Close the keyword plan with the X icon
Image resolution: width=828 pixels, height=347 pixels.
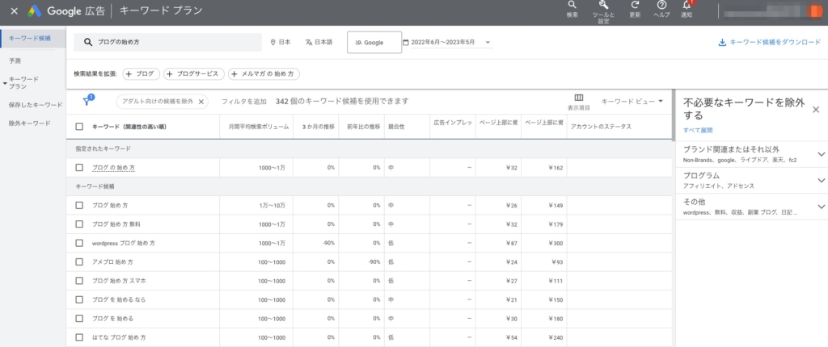coord(14,10)
